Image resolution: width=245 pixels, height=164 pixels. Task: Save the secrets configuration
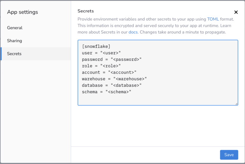229,155
